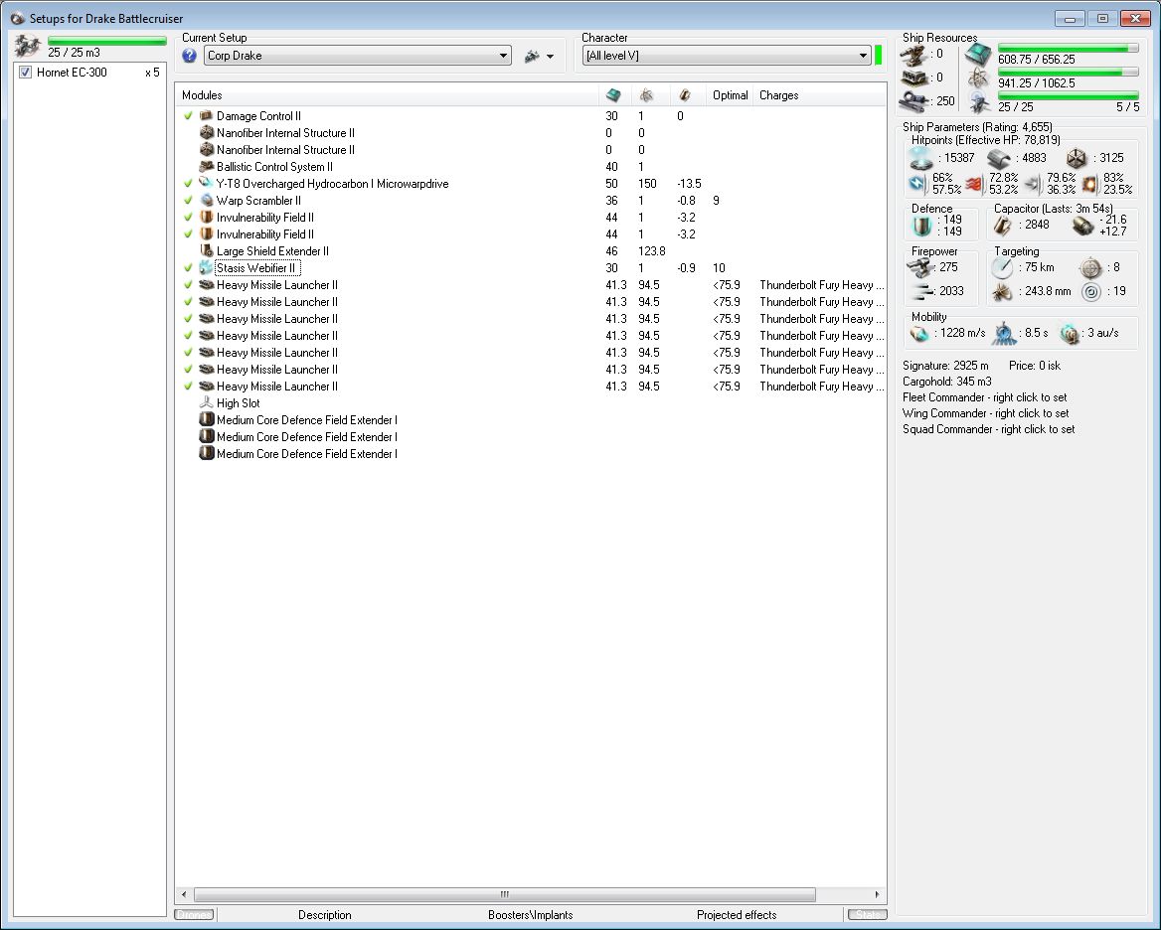Click the Optimal column header
The width and height of the screenshot is (1161, 930).
[x=730, y=94]
